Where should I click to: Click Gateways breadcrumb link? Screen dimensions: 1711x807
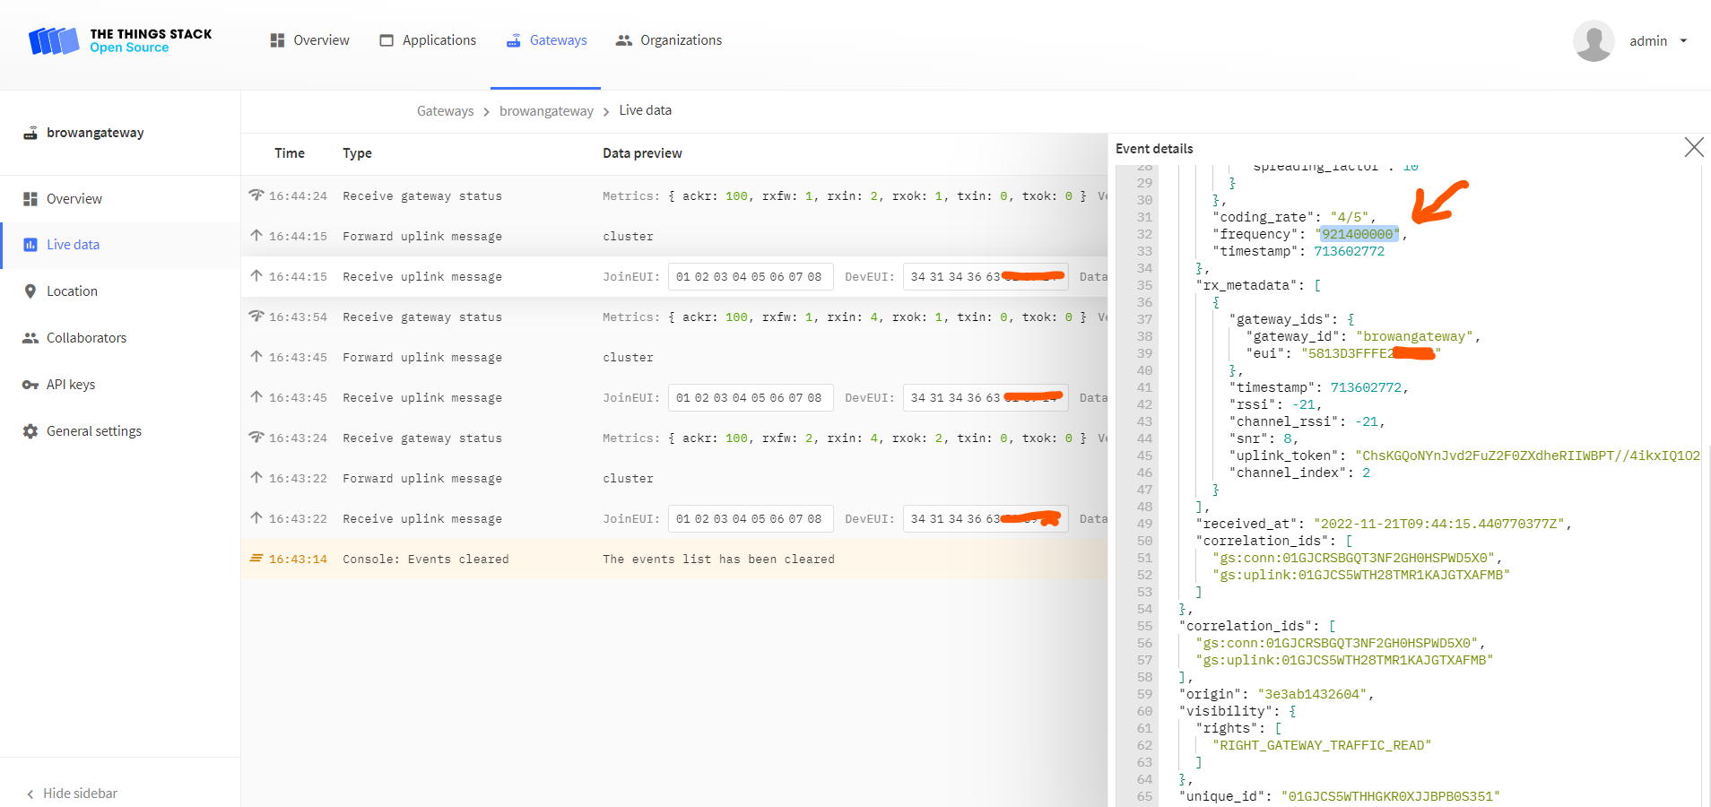coord(445,111)
